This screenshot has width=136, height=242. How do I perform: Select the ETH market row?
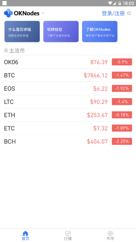[68, 115]
